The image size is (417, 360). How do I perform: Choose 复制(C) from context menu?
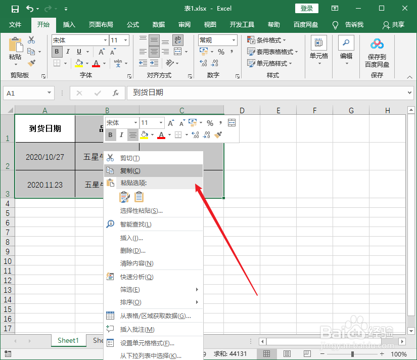pos(154,170)
